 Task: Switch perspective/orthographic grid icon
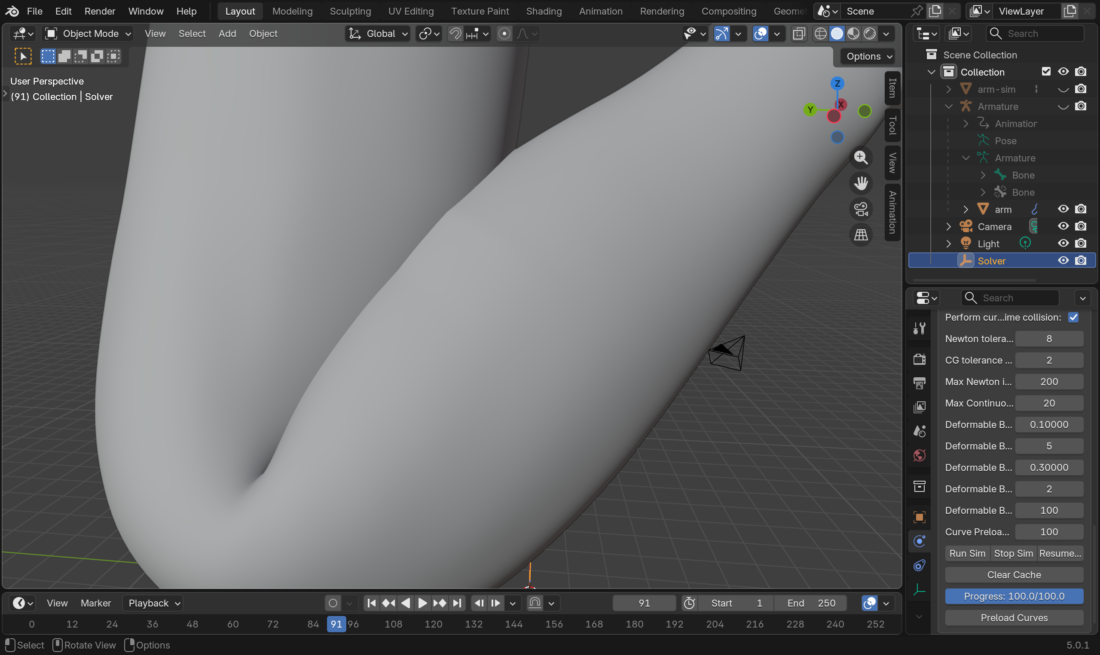pyautogui.click(x=861, y=235)
